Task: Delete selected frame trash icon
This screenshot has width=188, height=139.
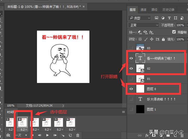Action: 78,135
